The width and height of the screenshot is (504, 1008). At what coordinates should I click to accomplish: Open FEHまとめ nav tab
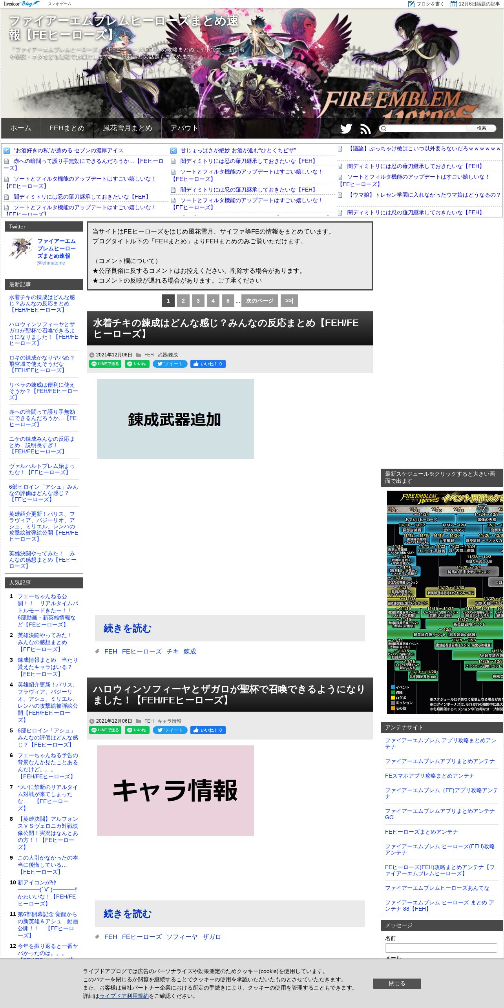[x=67, y=128]
